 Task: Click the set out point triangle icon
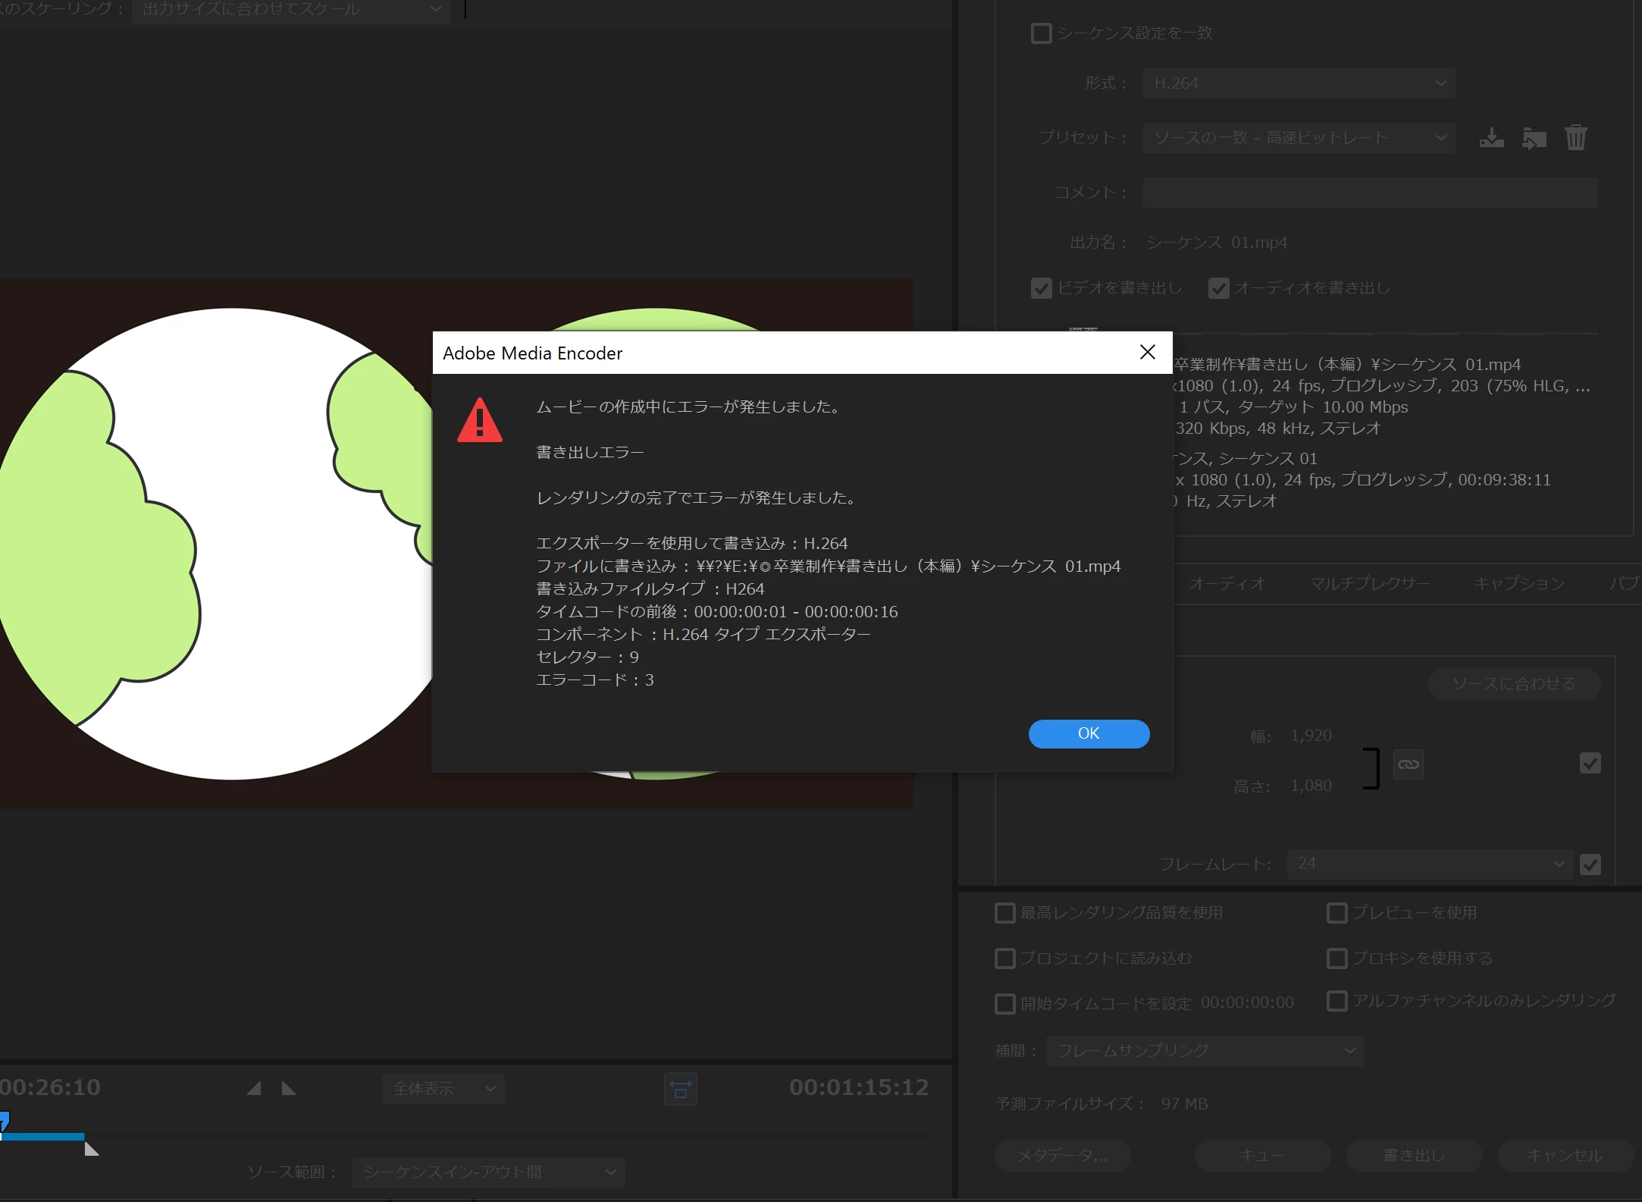(289, 1089)
